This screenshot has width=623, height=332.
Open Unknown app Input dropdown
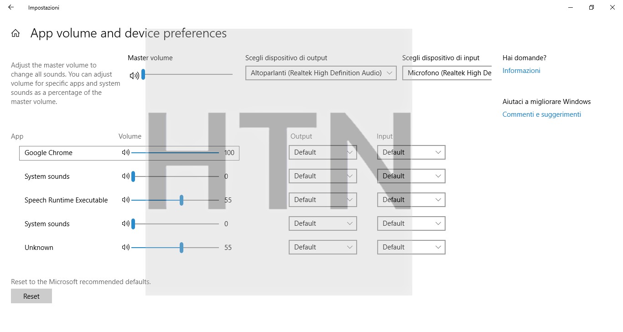(x=411, y=247)
